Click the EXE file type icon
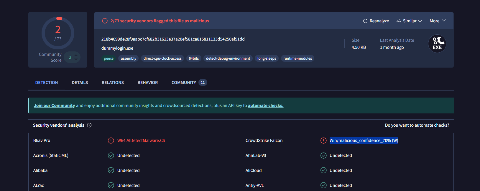 tap(437, 44)
